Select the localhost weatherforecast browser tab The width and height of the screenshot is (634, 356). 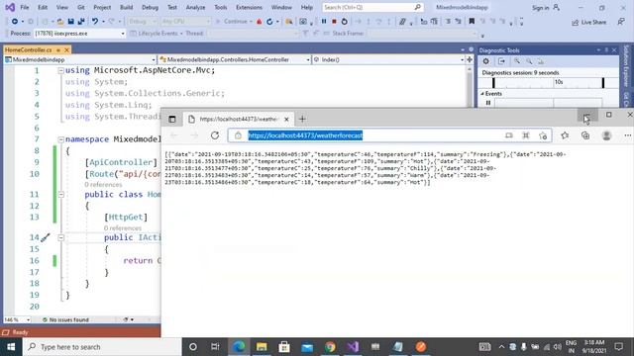coord(239,119)
